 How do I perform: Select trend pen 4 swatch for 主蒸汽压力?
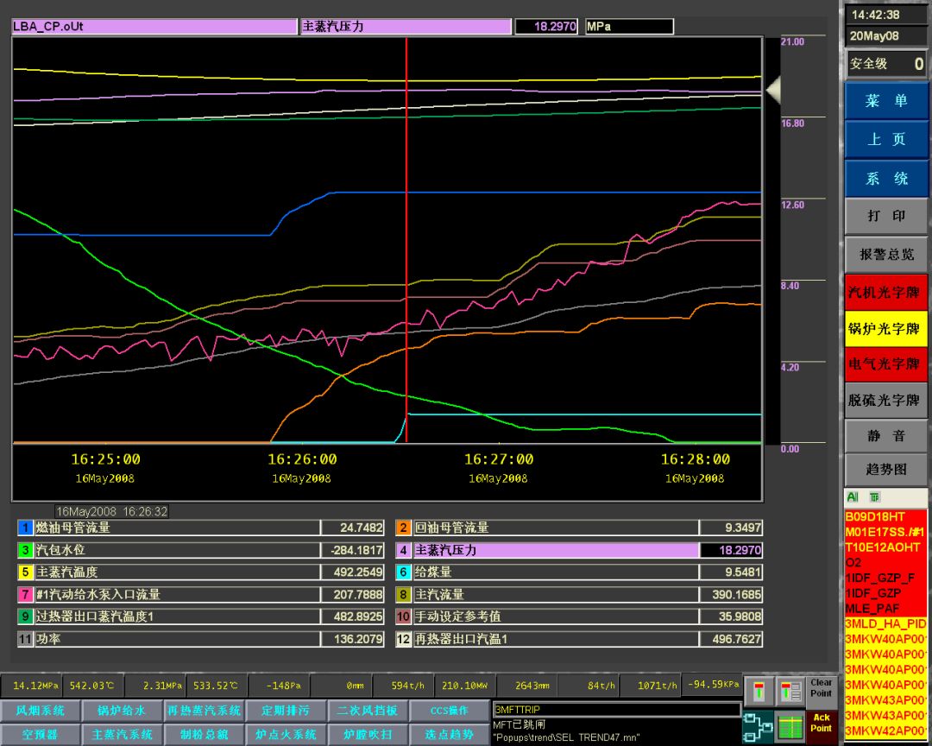click(403, 550)
